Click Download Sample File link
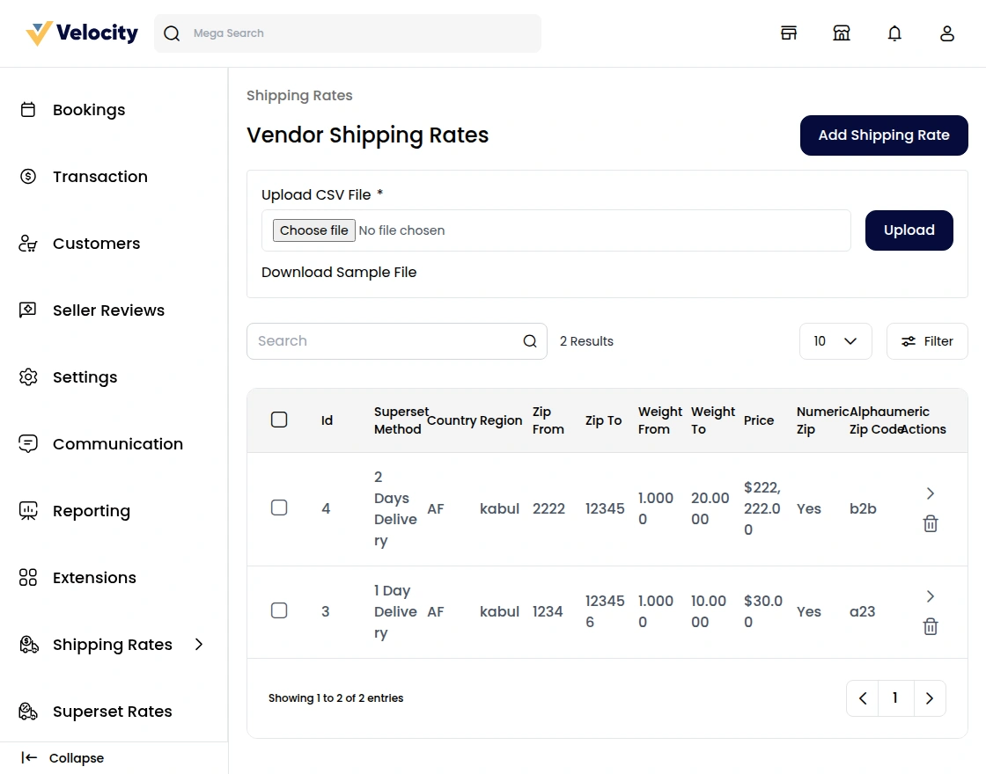 point(339,273)
